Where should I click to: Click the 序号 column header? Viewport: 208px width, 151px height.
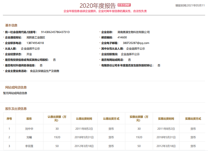[9, 119]
